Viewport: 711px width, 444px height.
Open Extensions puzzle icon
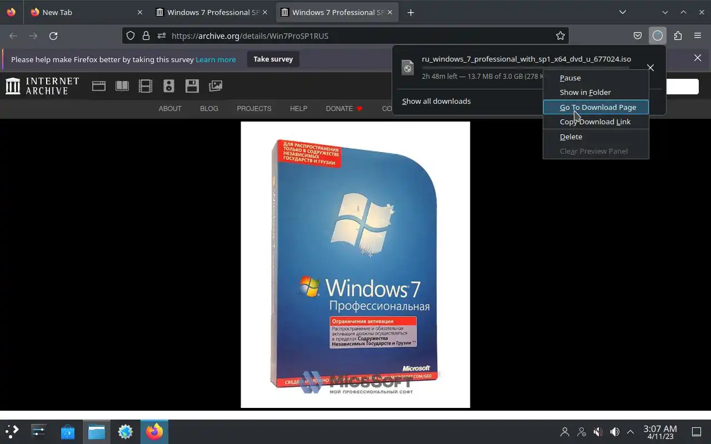(x=678, y=36)
